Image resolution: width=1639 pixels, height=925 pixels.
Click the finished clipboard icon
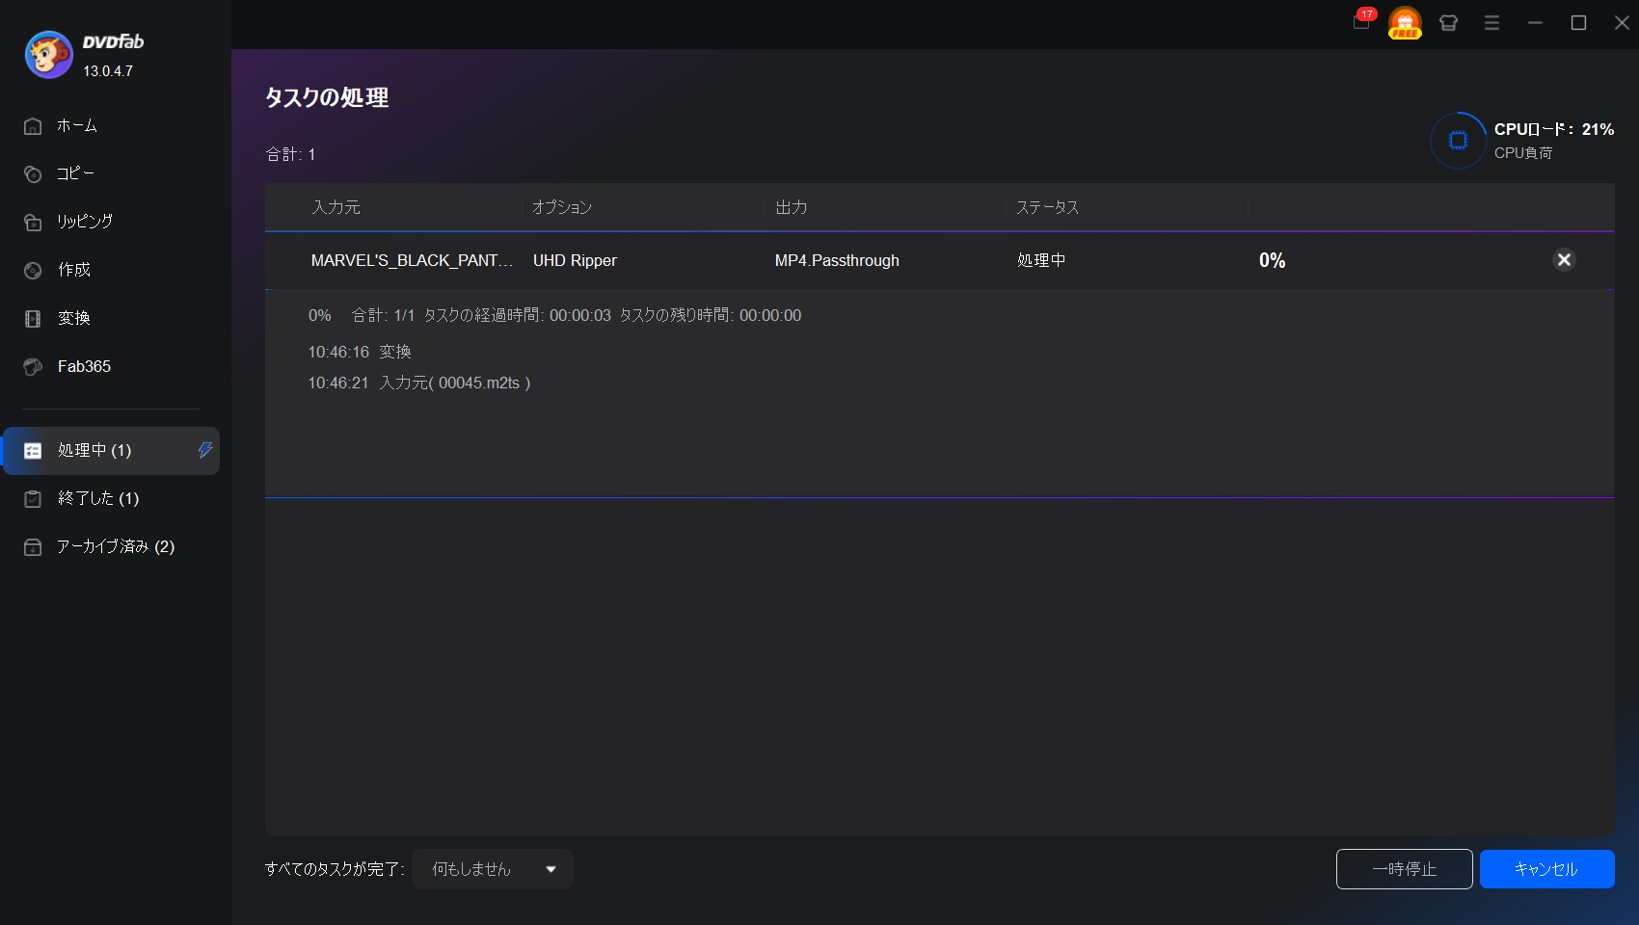click(33, 499)
